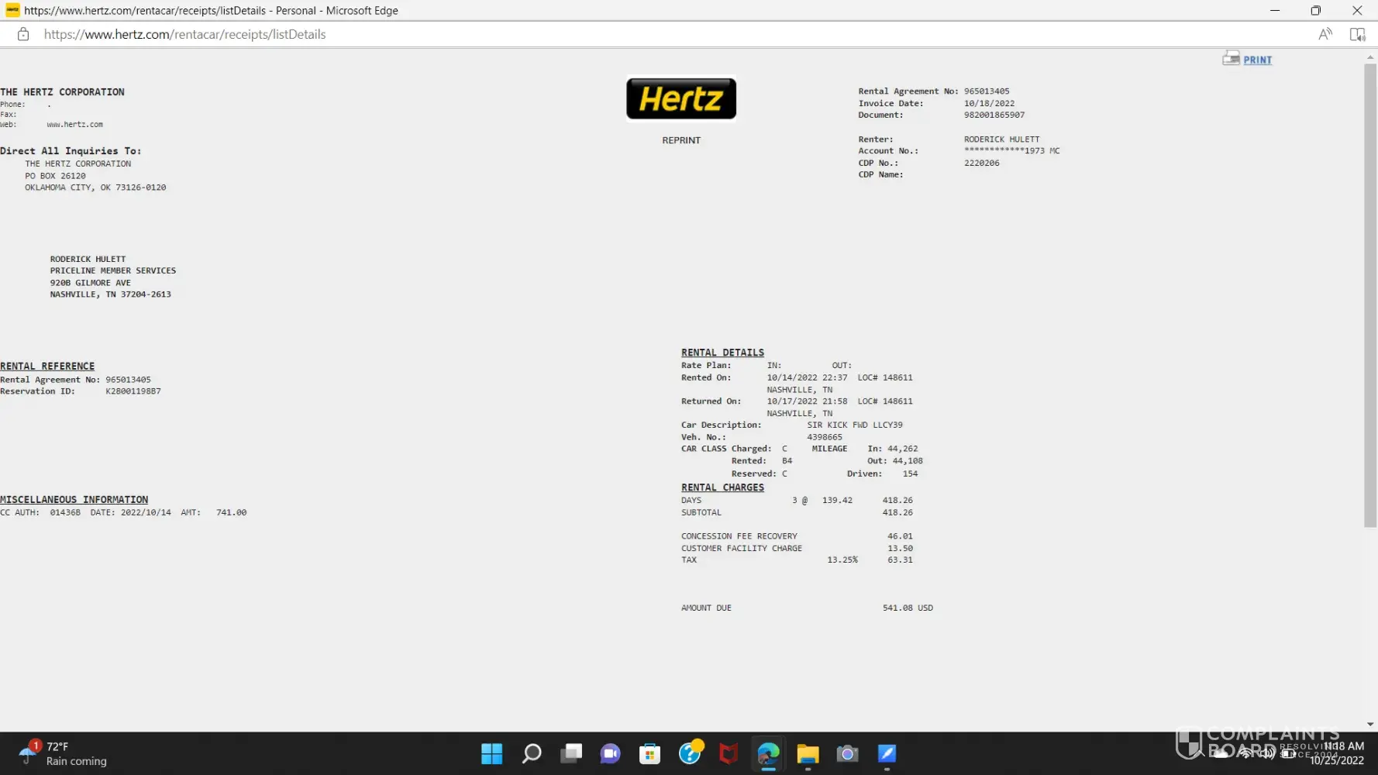Click the Hertz logo

pyautogui.click(x=681, y=98)
